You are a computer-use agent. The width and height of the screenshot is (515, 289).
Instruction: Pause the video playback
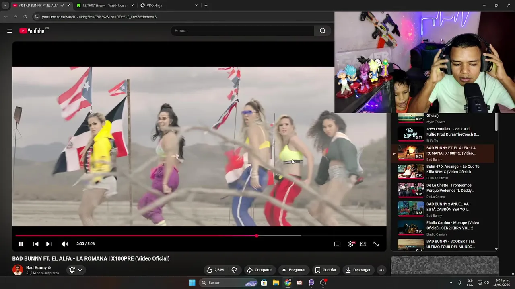click(21, 244)
